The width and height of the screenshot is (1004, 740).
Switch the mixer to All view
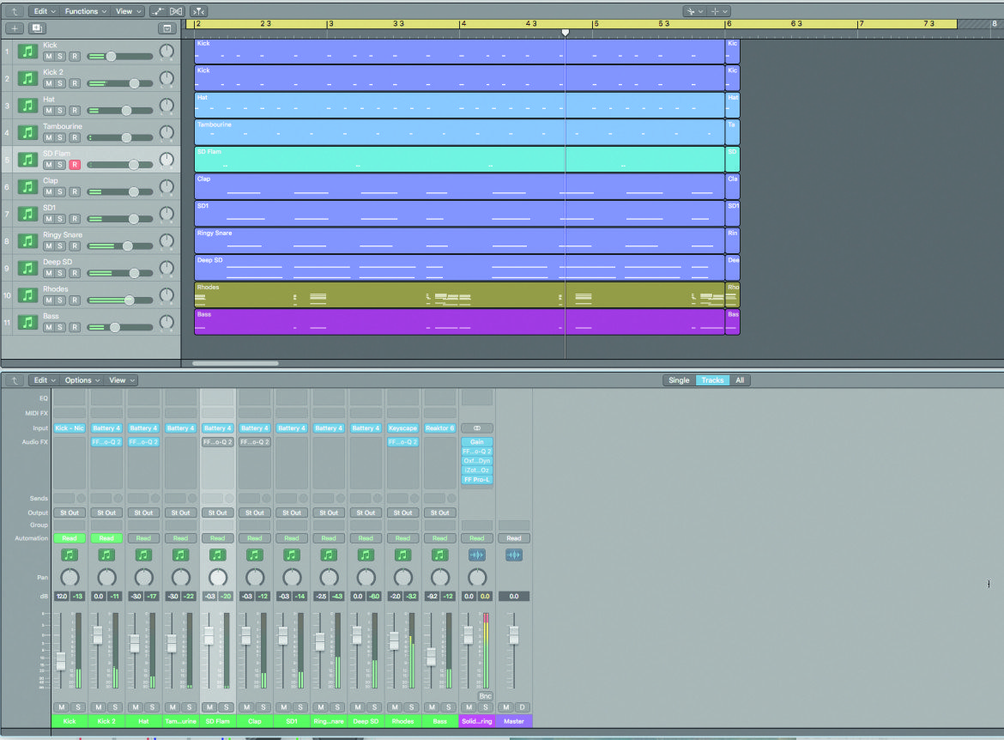point(740,380)
